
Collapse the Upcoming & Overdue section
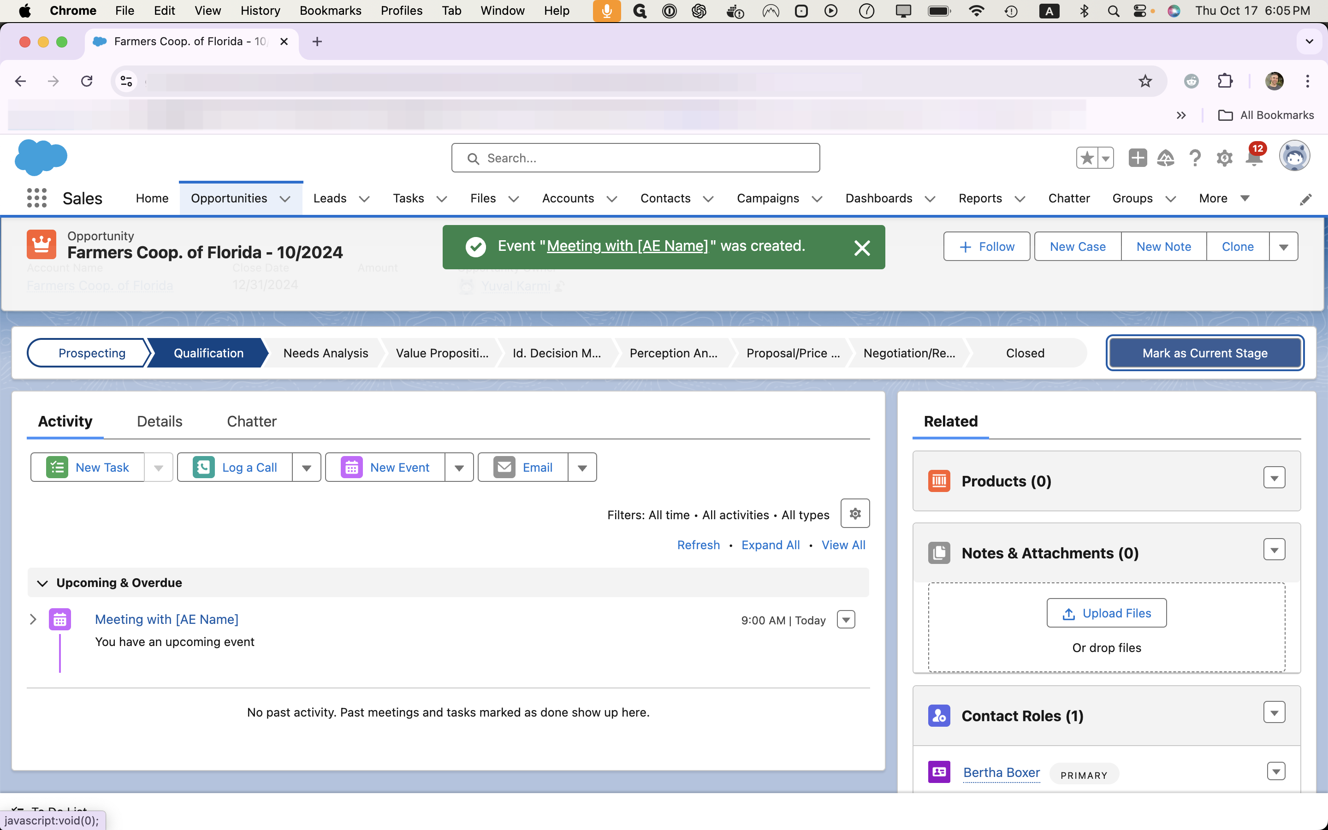point(42,583)
